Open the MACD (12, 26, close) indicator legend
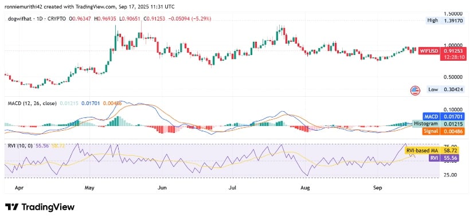The height and width of the screenshot is (220, 473). [x=32, y=103]
